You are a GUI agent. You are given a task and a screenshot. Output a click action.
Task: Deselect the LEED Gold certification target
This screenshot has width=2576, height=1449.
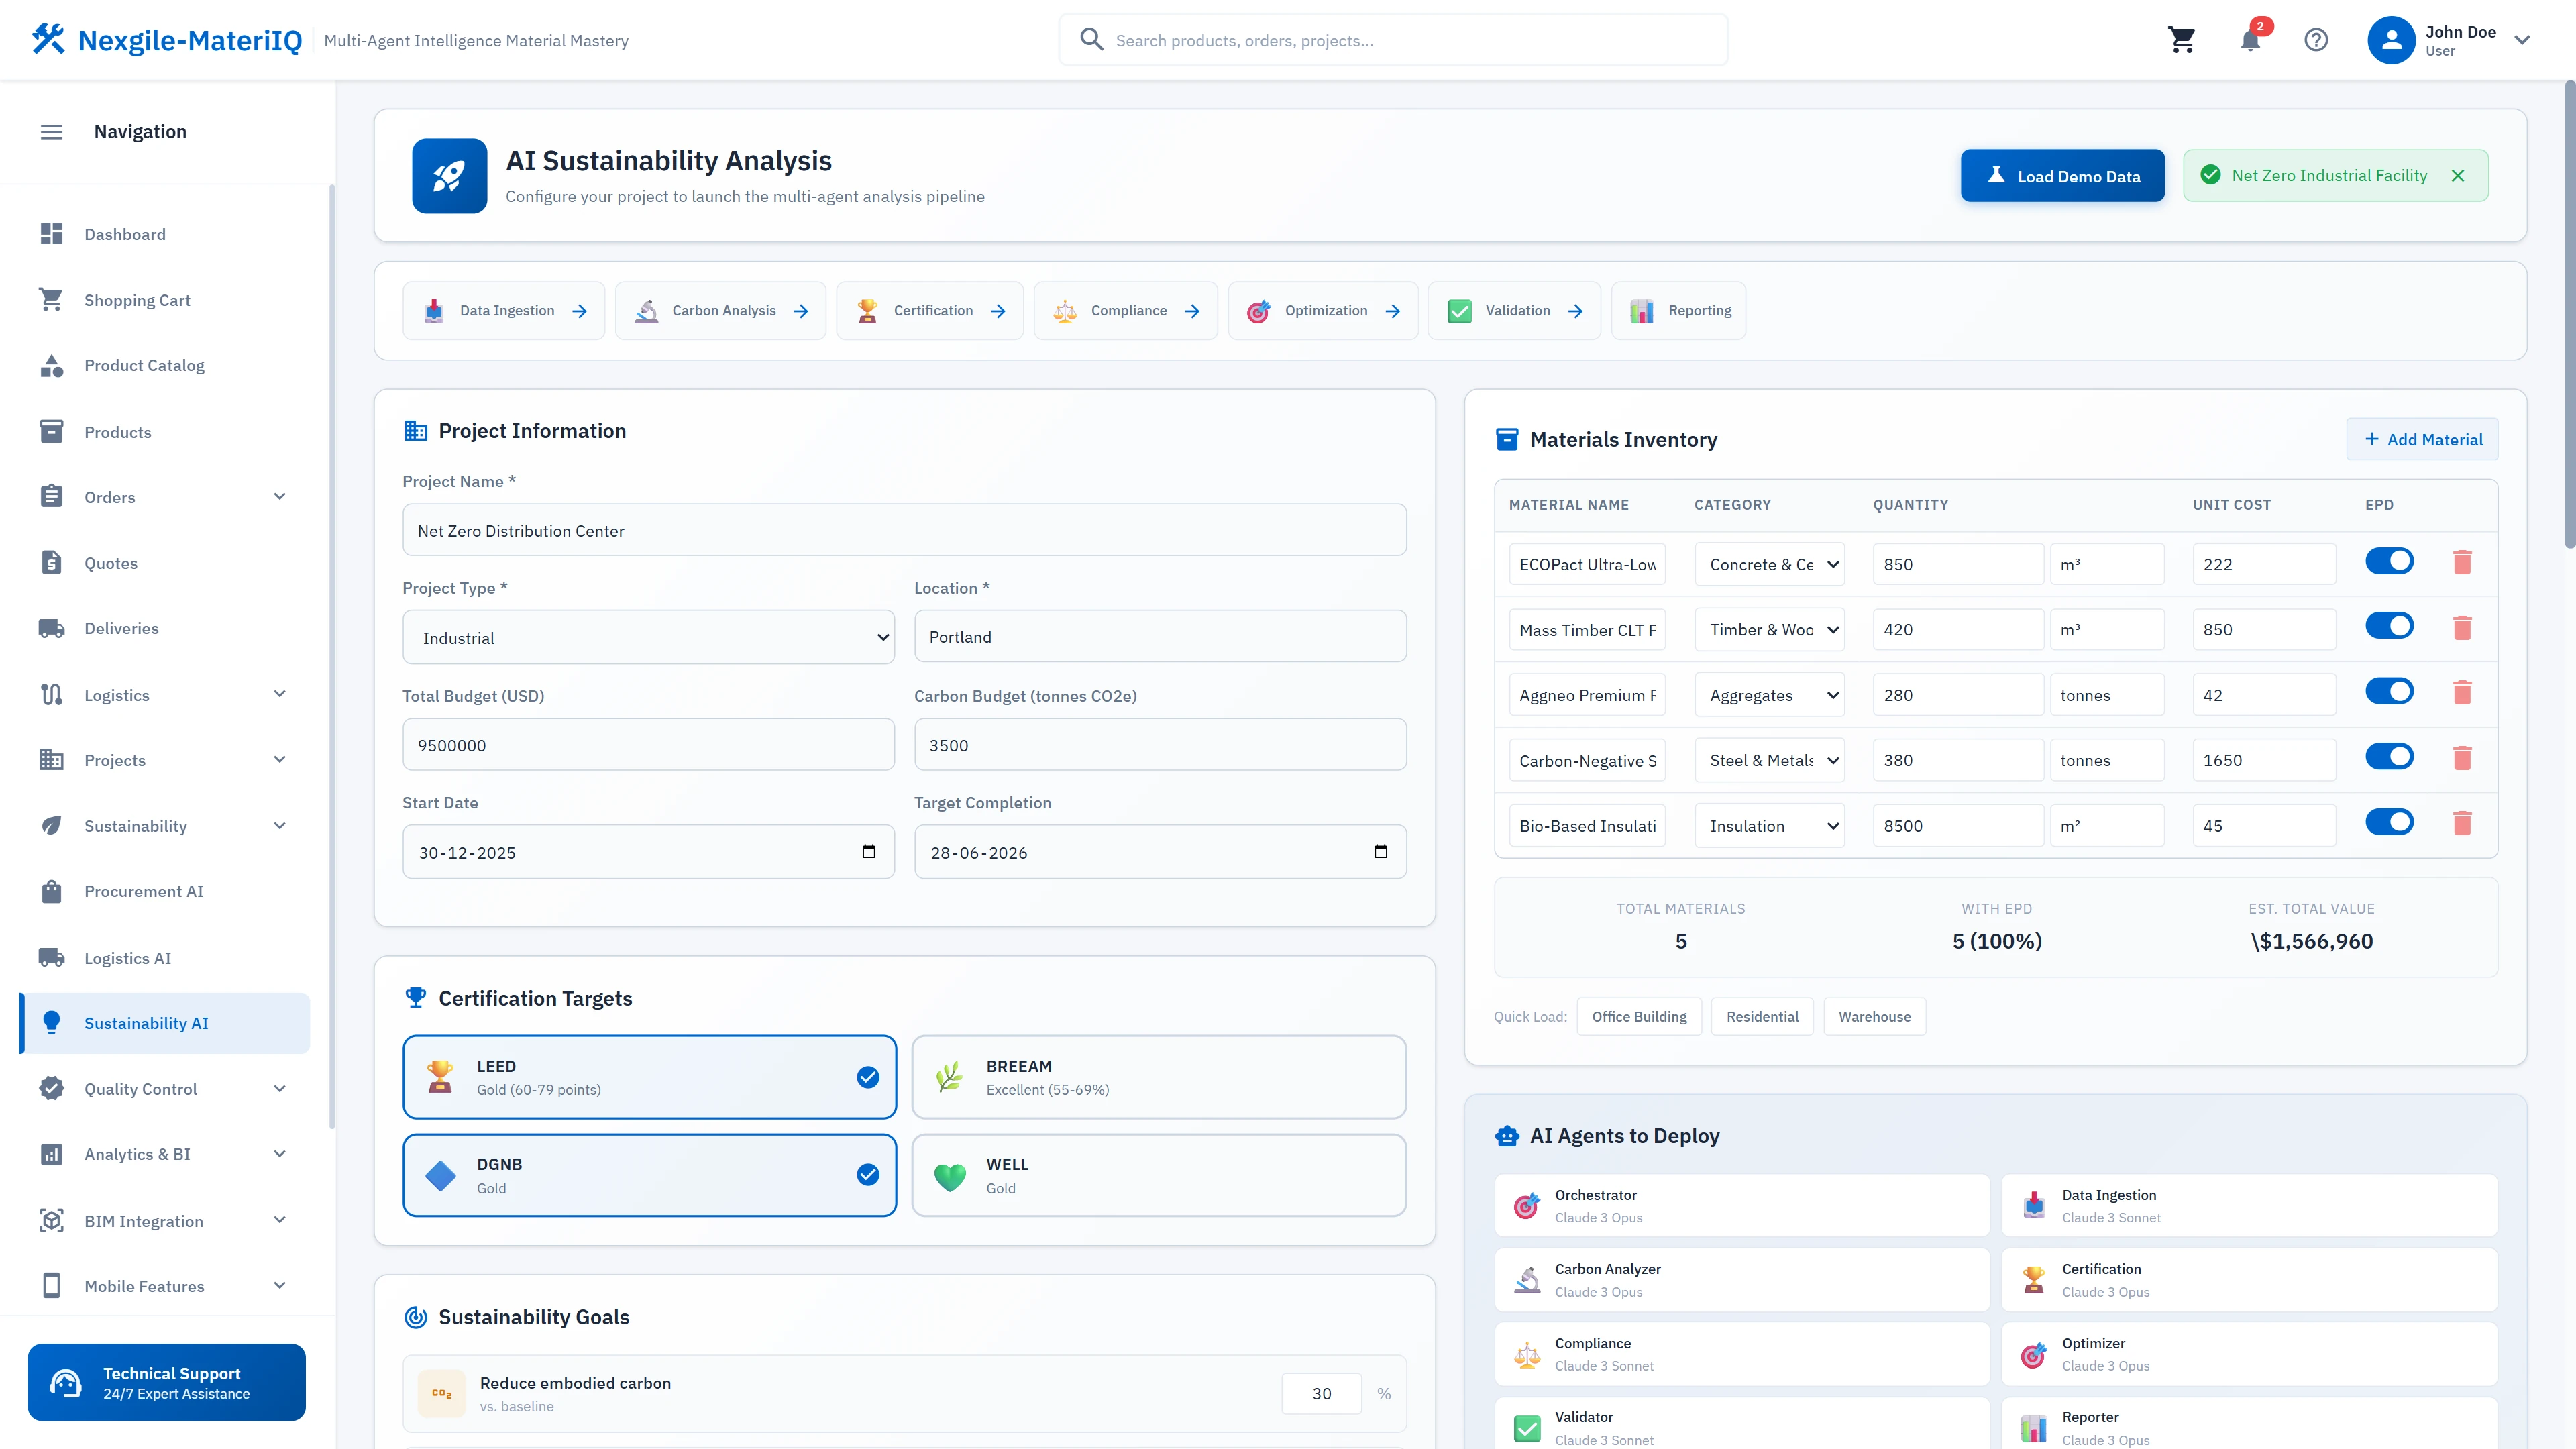(x=649, y=1077)
